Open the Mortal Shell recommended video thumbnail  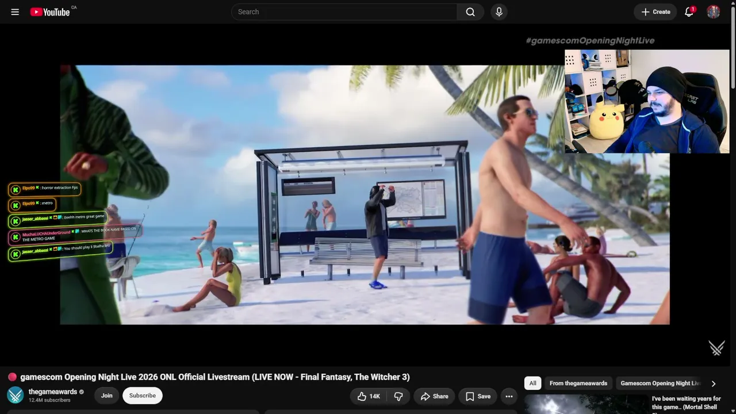(586, 404)
